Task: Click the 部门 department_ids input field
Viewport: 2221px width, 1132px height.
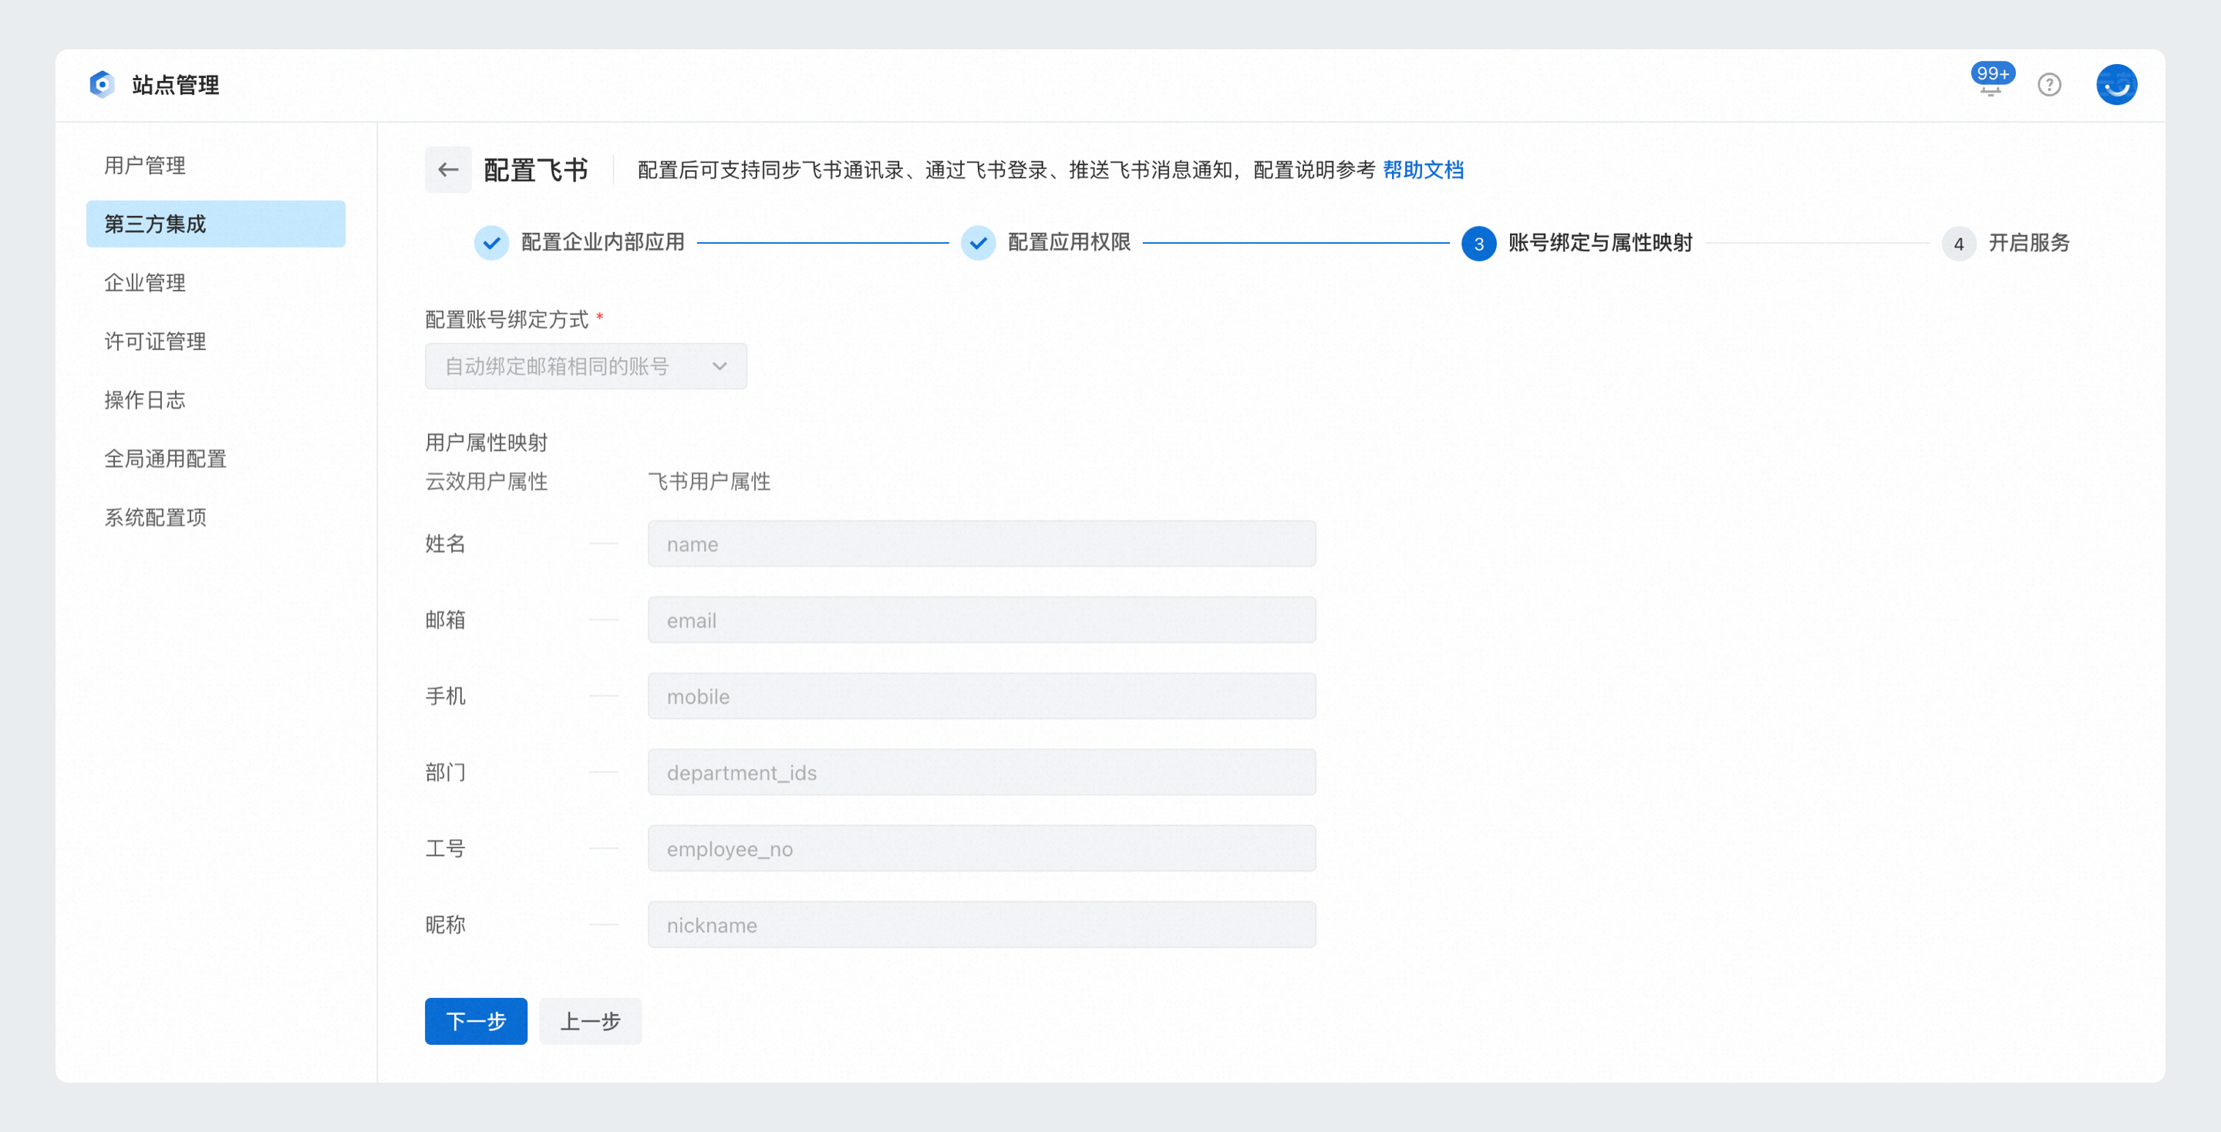Action: 981,773
